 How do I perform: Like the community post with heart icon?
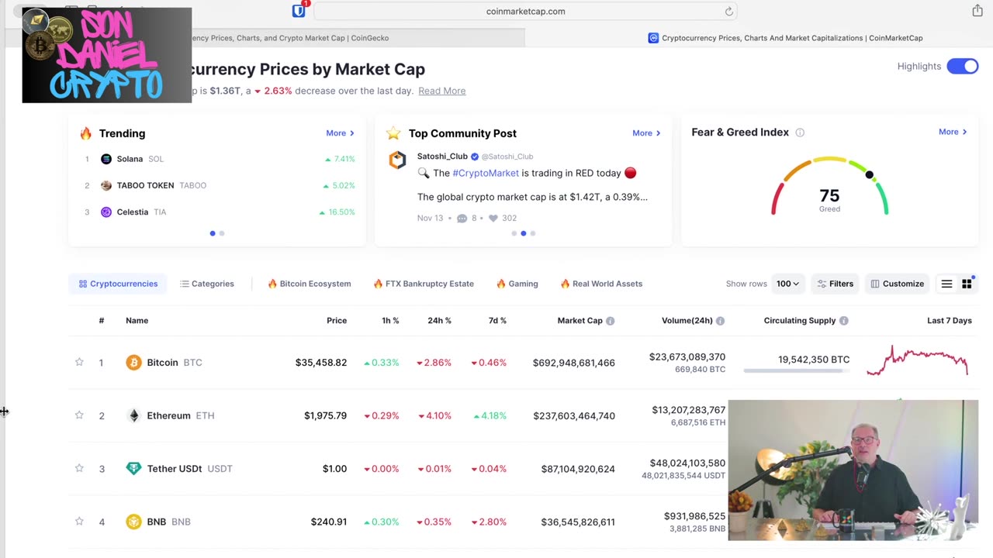[x=493, y=219]
